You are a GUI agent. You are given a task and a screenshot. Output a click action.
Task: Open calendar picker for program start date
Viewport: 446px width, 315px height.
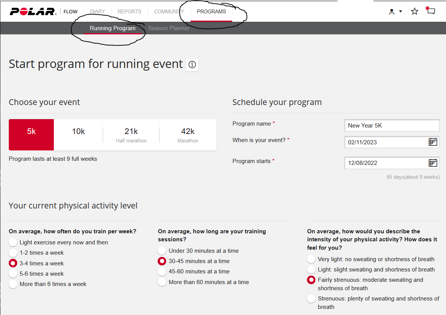433,163
